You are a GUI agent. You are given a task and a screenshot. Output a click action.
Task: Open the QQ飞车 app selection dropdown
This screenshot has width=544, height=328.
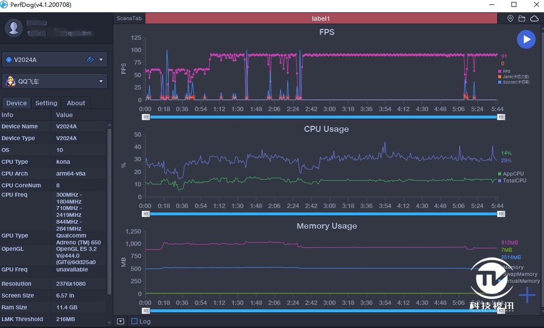click(101, 82)
